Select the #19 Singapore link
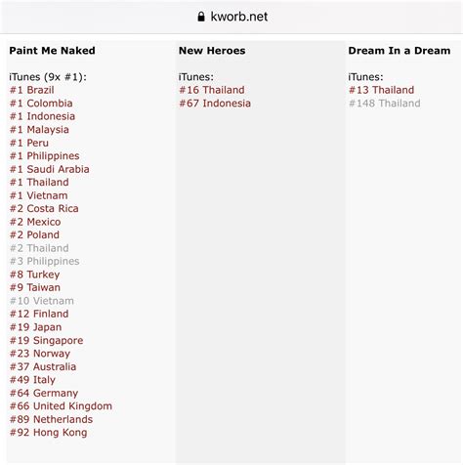 (x=47, y=340)
